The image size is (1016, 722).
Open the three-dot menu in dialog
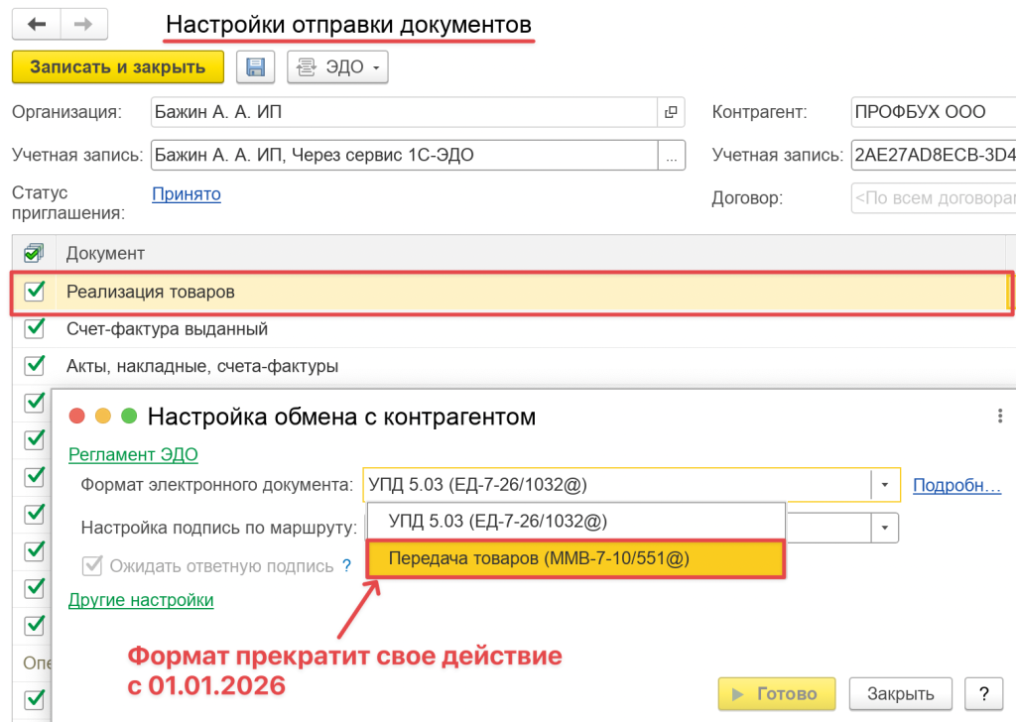point(999,417)
